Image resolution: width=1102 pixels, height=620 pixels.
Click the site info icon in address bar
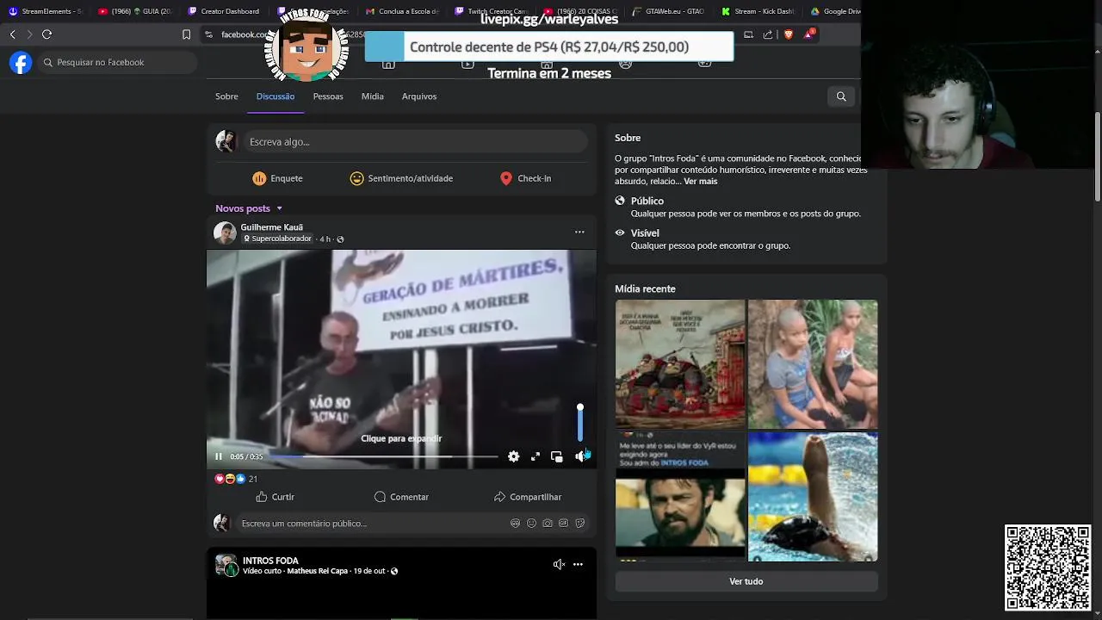coord(208,34)
